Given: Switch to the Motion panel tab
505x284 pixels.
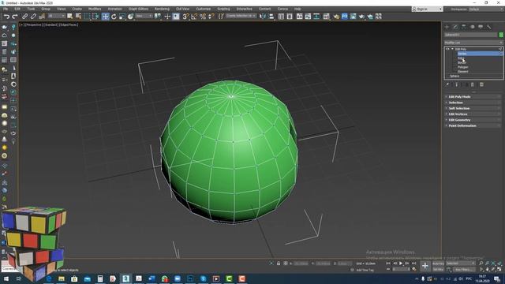Looking at the screenshot, I should 473,27.
